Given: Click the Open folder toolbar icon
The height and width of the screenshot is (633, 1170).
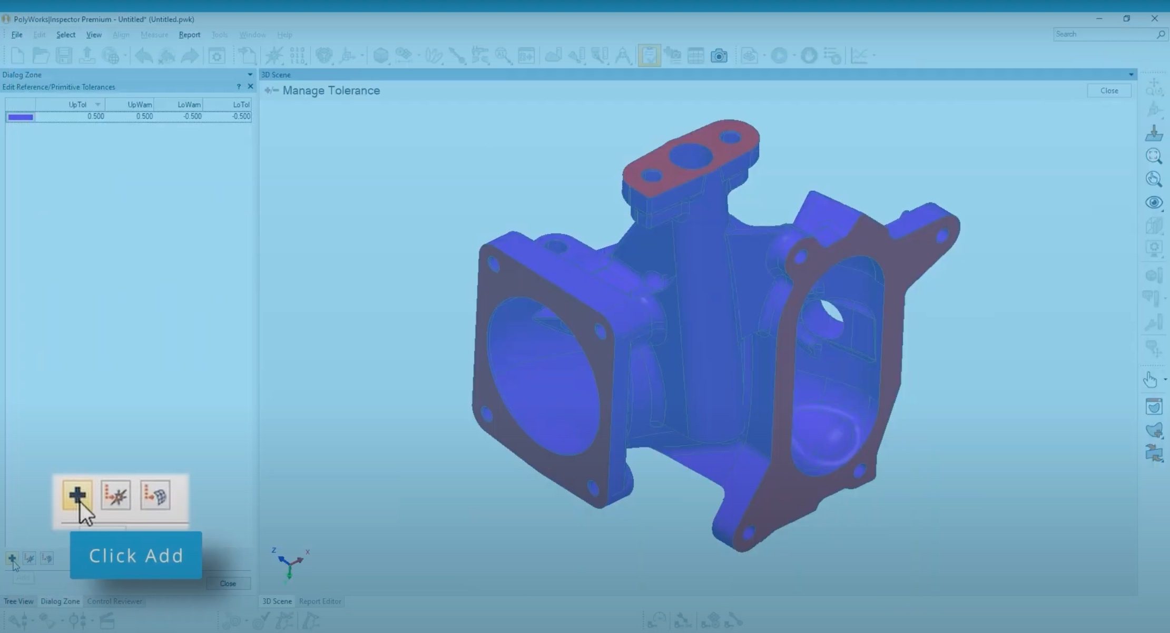Looking at the screenshot, I should coord(41,55).
